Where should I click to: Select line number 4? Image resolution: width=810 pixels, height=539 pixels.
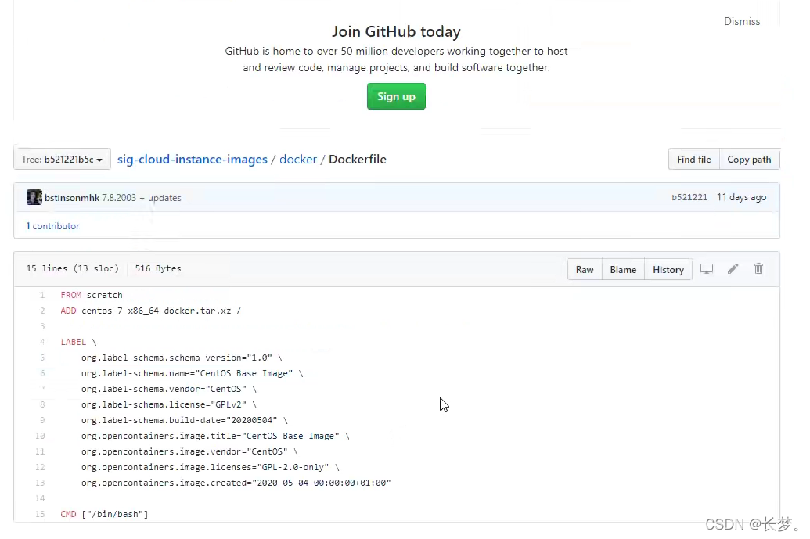(42, 342)
